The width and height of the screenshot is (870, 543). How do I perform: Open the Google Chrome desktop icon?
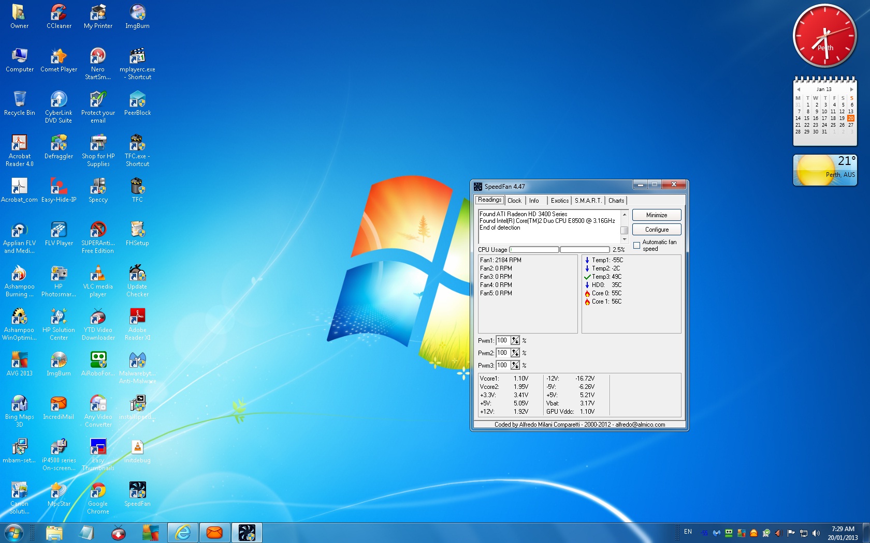click(98, 498)
